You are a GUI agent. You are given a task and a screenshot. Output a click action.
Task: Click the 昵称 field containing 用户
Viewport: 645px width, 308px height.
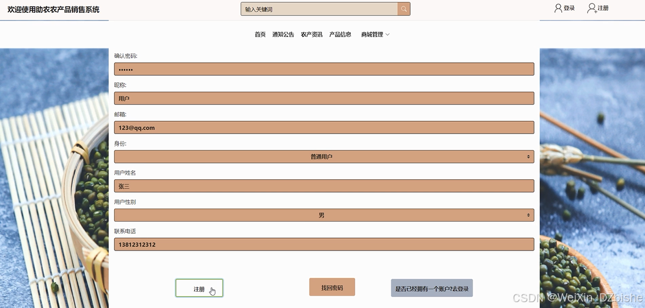click(x=324, y=98)
